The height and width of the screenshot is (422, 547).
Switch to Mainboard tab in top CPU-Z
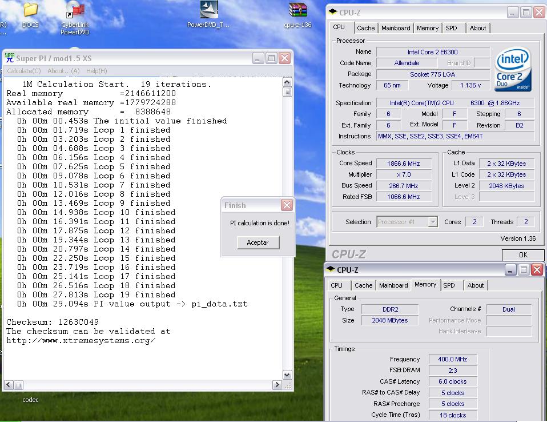point(396,28)
